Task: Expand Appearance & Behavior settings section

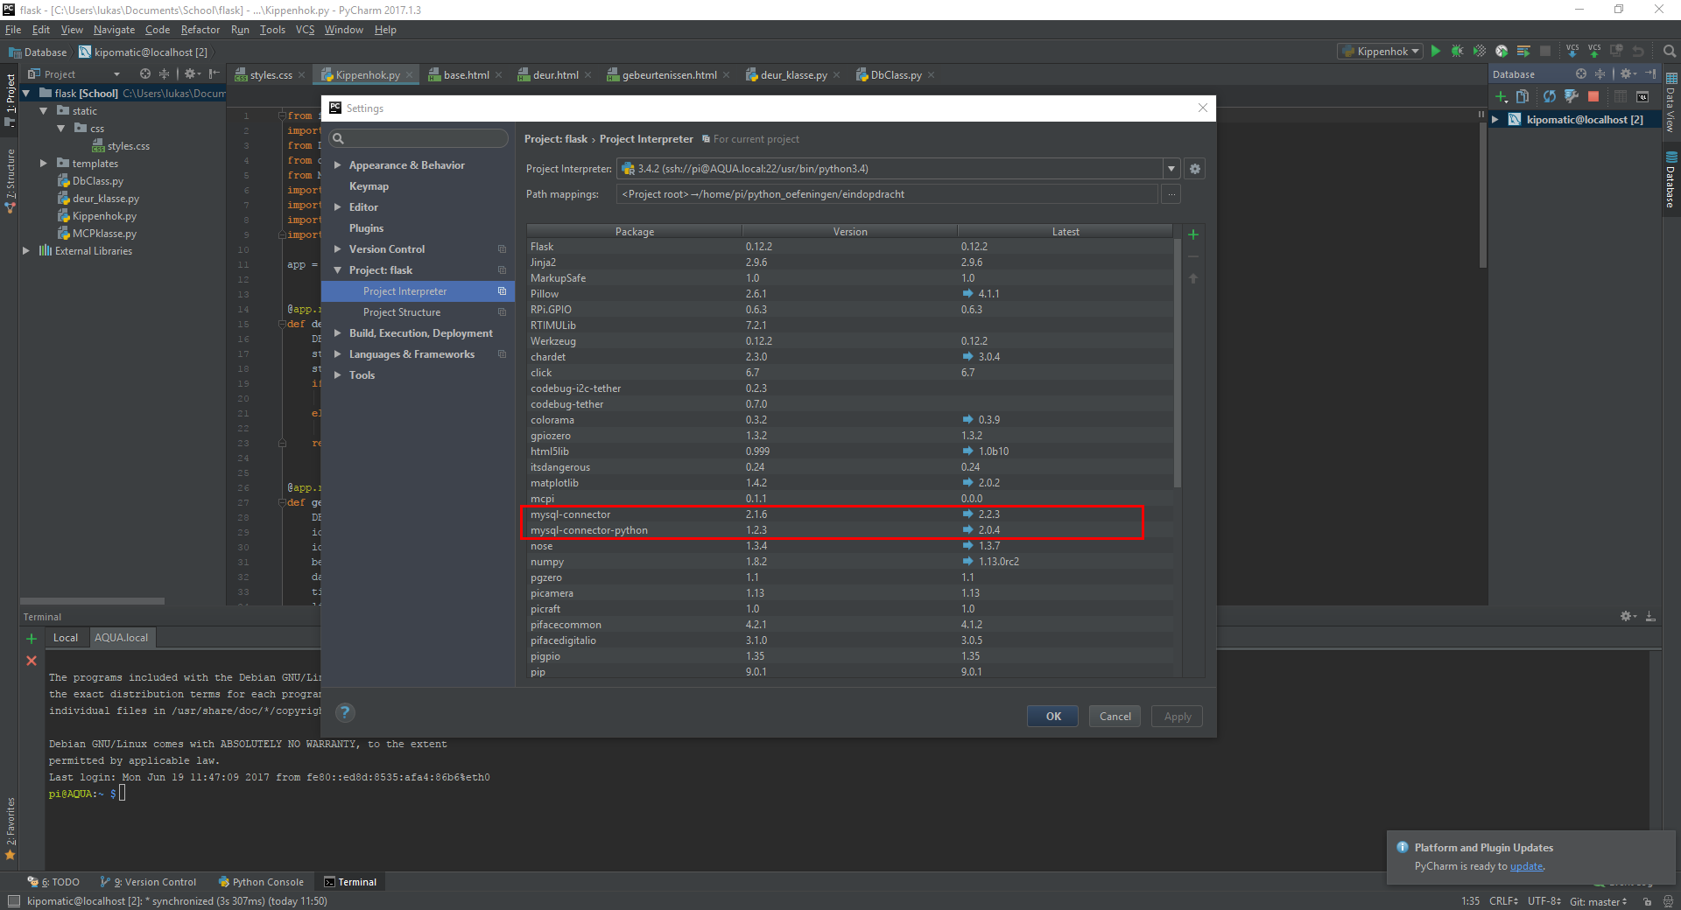Action: click(338, 165)
